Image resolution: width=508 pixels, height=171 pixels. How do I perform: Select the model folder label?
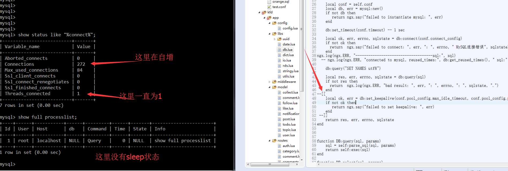tap(282, 87)
